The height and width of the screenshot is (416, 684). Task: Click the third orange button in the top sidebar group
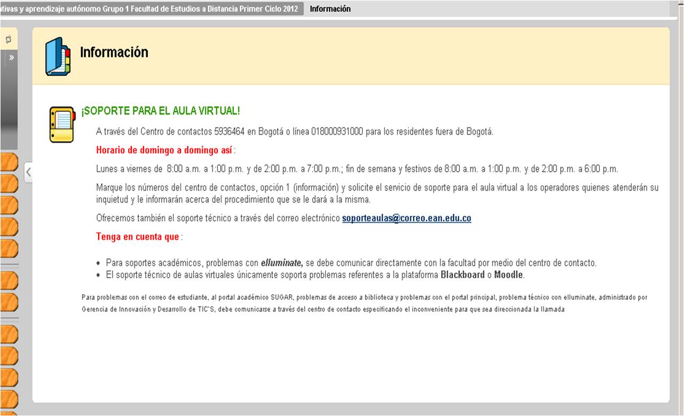9,206
